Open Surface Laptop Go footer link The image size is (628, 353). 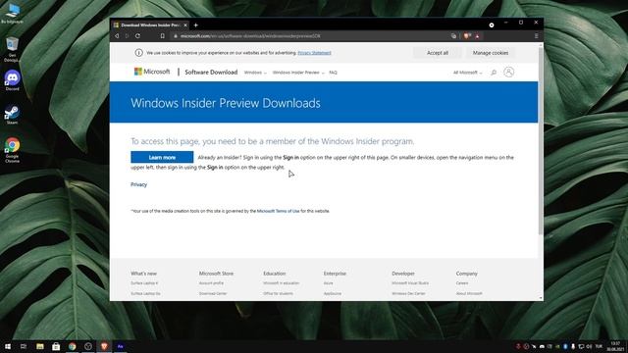(x=145, y=293)
